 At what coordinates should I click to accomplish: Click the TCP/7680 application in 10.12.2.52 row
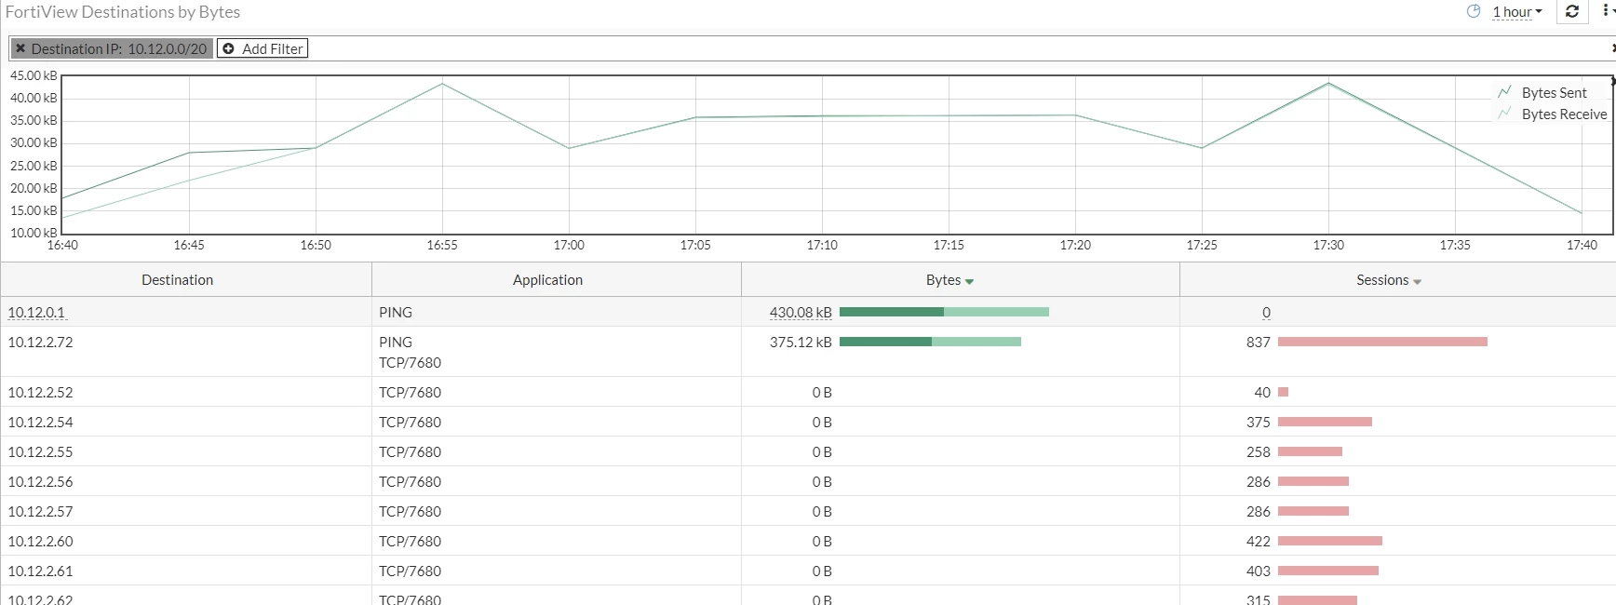(x=410, y=393)
